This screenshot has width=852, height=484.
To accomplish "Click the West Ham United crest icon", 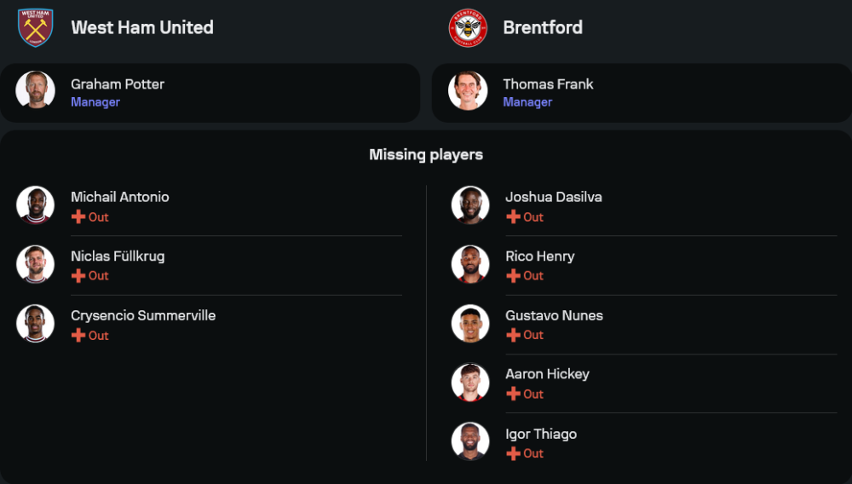I will tap(36, 28).
